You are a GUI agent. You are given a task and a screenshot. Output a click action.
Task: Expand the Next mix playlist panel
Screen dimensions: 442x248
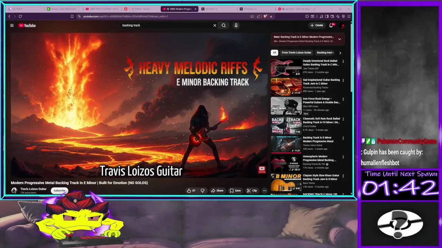(x=339, y=39)
